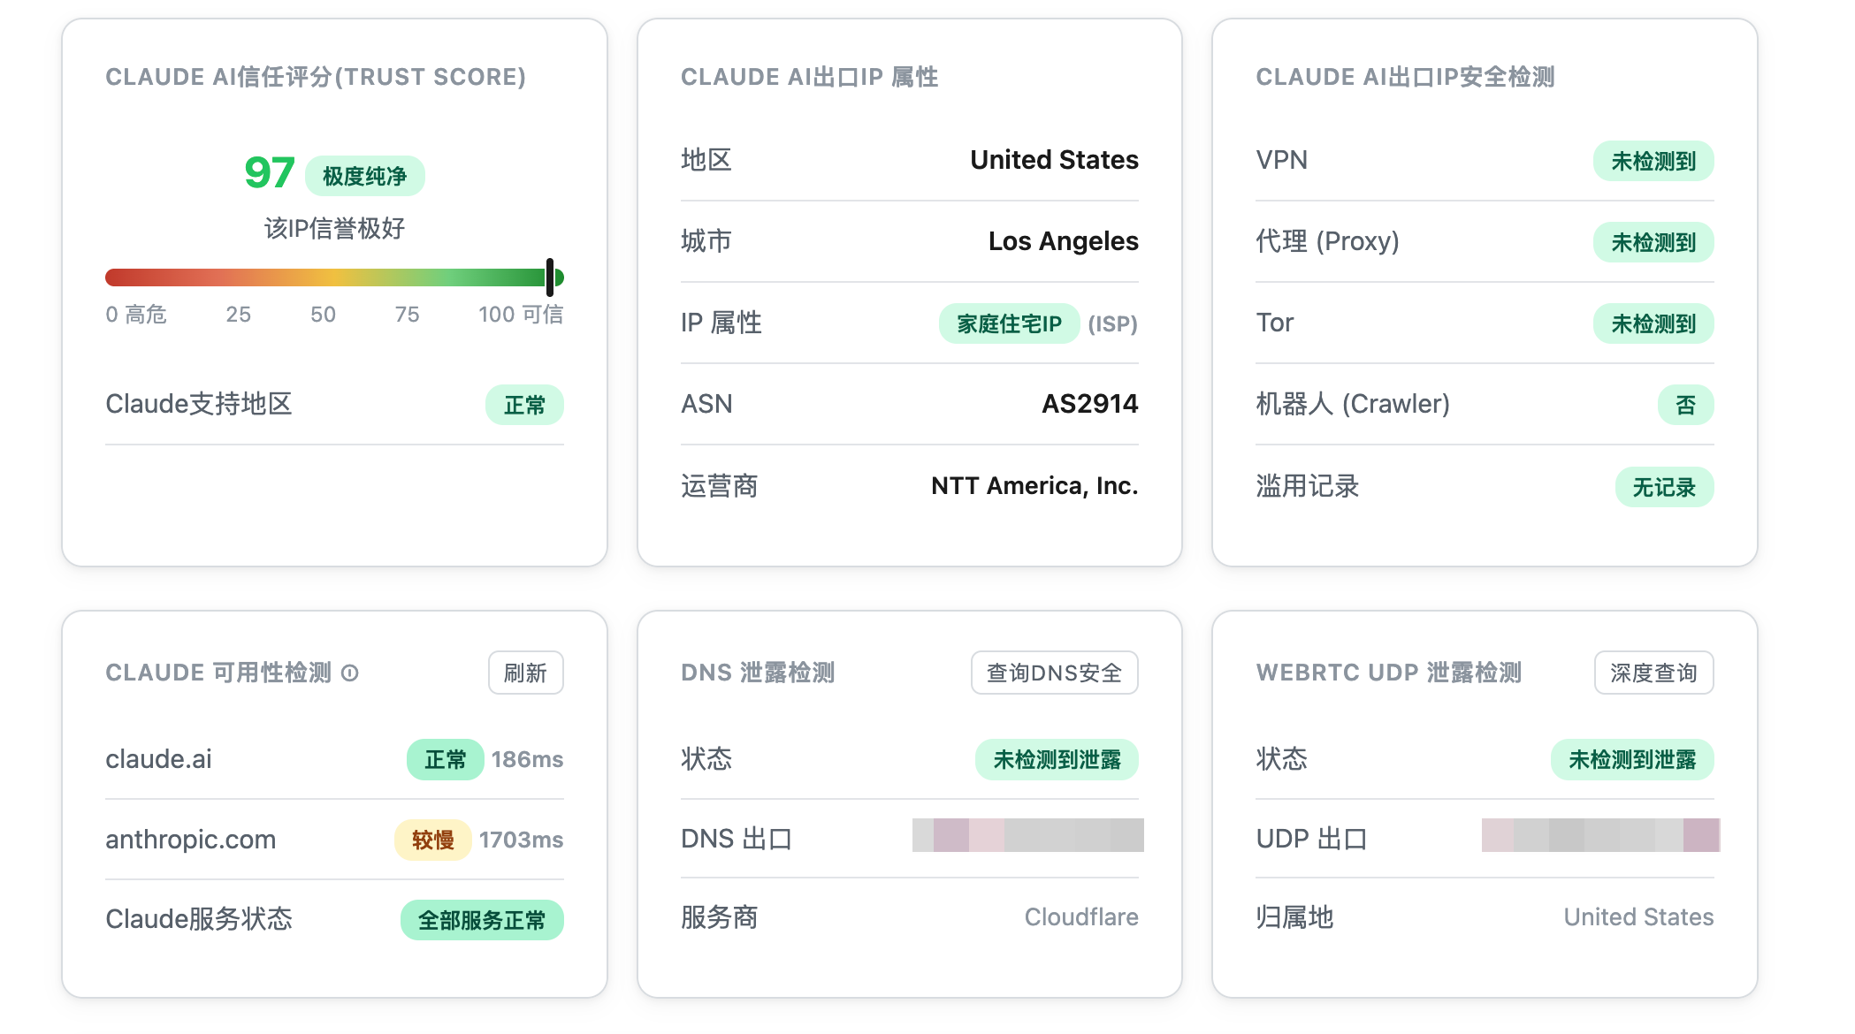Select the AS2914 ASN value
1855x1034 pixels.
(1089, 404)
